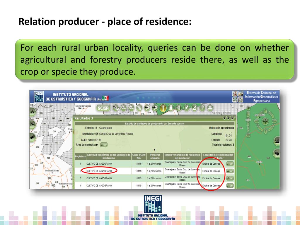This screenshot has width=300, height=225.
Task: Click 111151 code in row 1
Action: click(139, 164)
